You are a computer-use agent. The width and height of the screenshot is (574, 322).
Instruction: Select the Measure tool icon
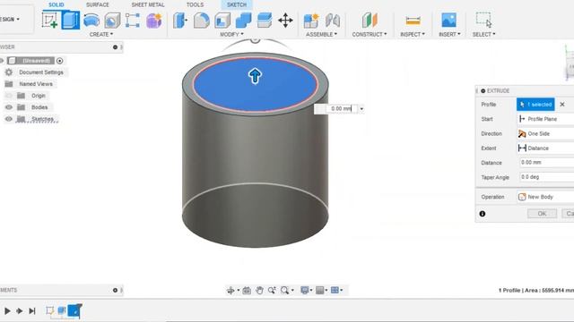click(413, 21)
